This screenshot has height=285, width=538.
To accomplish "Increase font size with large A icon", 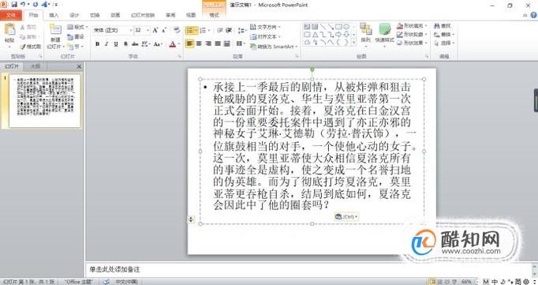I will click(155, 30).
